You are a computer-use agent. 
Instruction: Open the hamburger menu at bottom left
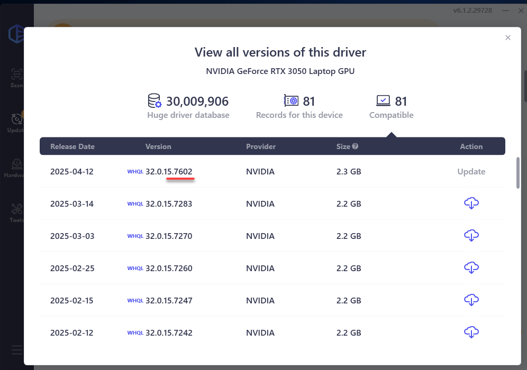17,350
